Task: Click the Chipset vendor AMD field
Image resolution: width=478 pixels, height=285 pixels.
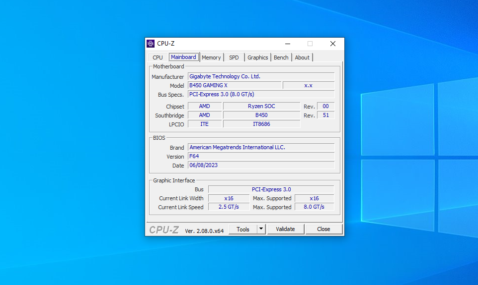Action: [205, 106]
